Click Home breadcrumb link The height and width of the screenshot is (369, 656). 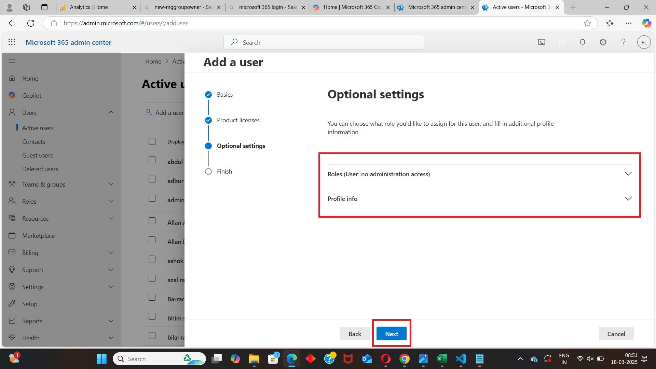153,61
